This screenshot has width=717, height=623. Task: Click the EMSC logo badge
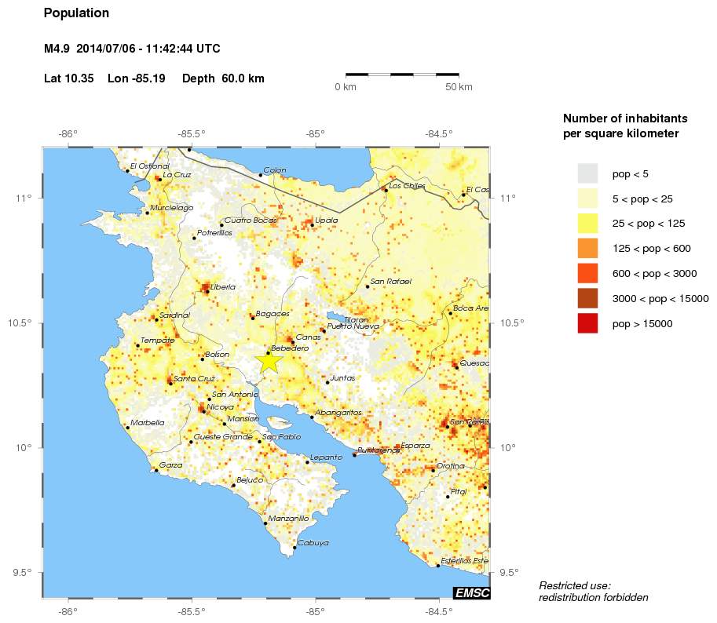click(x=471, y=594)
